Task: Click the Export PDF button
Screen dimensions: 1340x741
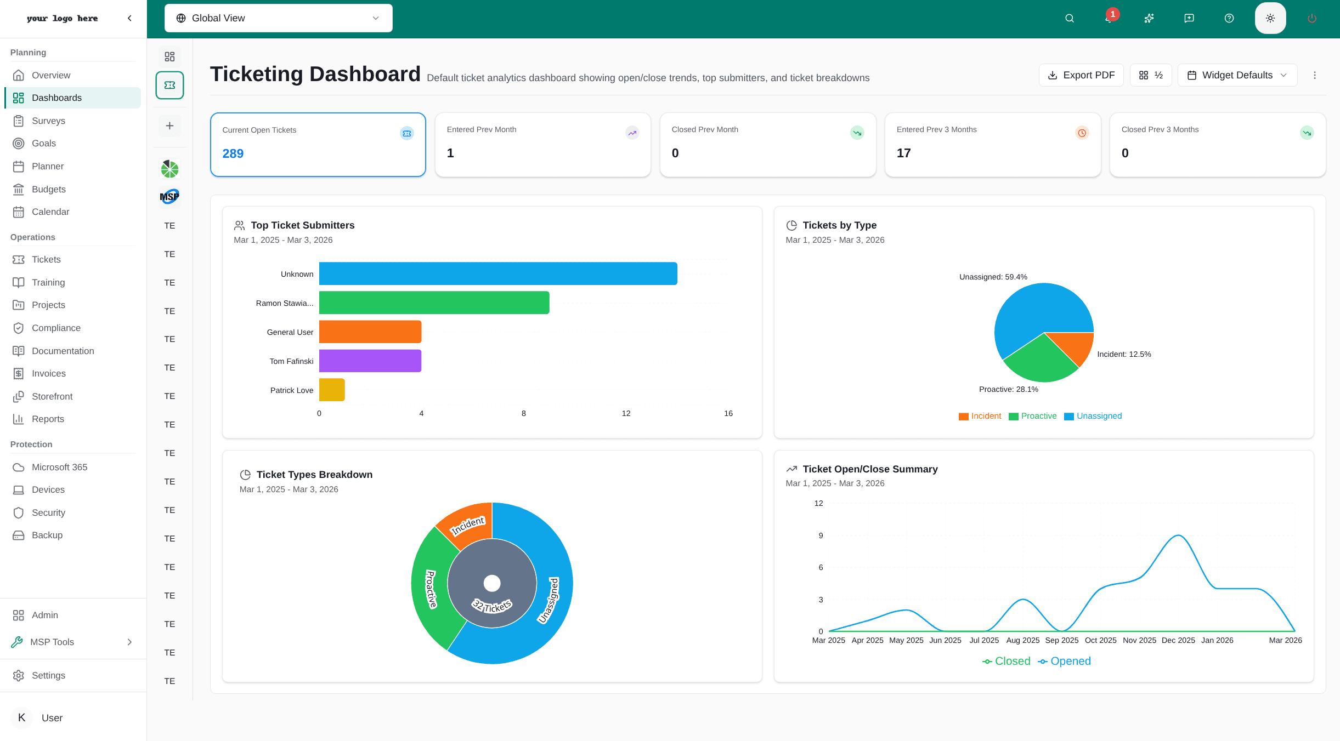Action: (1081, 75)
